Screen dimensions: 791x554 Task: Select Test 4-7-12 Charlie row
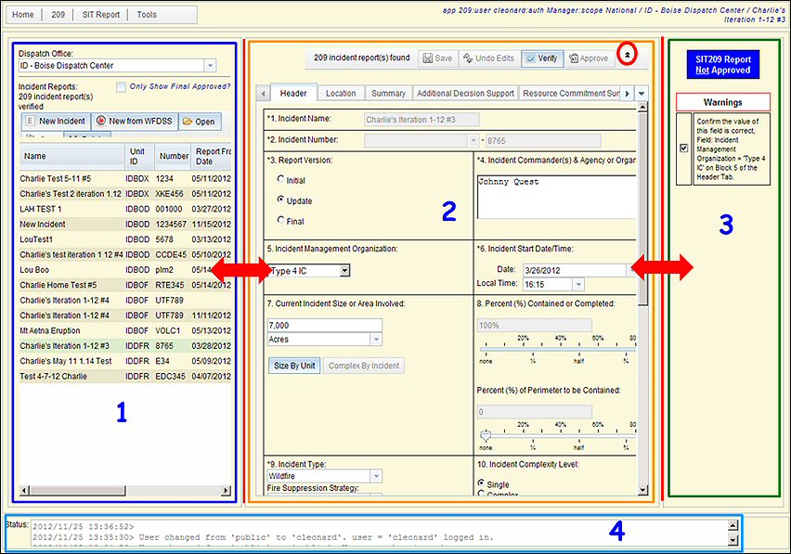(125, 376)
